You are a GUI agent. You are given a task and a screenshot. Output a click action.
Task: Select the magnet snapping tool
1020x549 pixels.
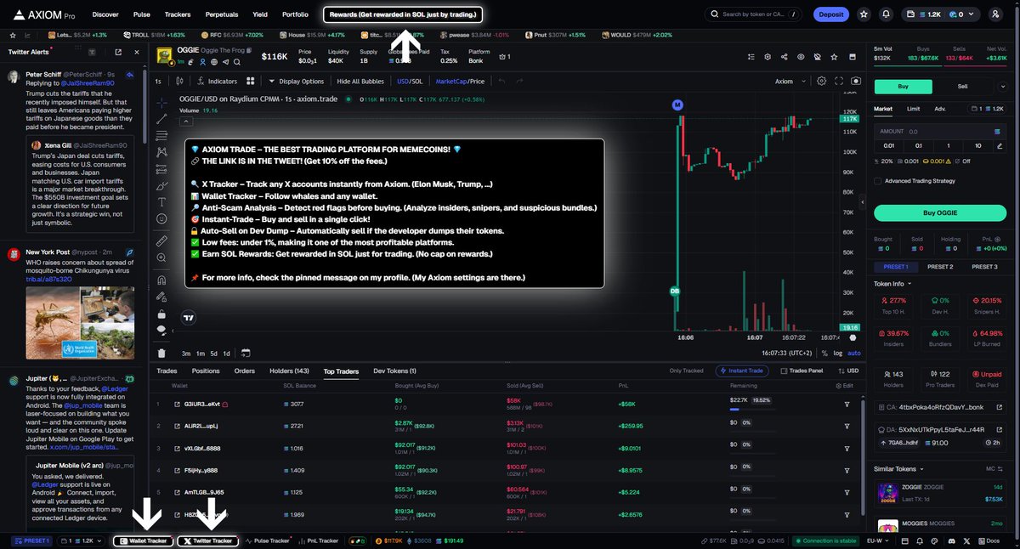(161, 280)
